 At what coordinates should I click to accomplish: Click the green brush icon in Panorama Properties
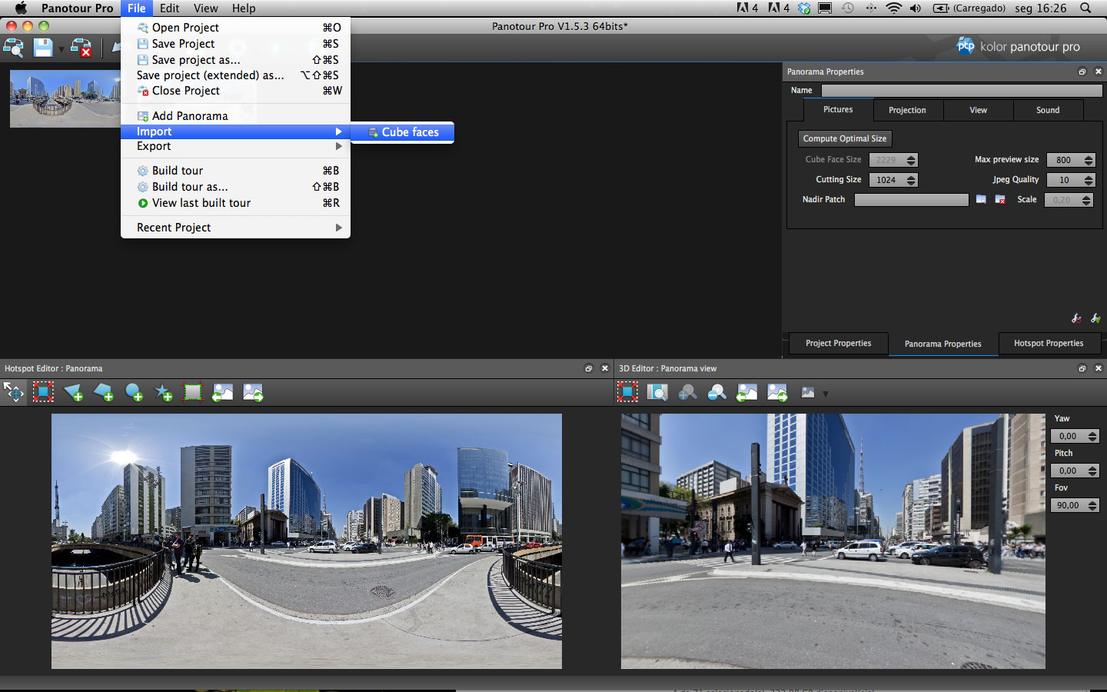(1095, 318)
